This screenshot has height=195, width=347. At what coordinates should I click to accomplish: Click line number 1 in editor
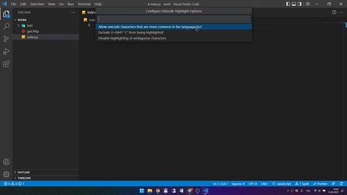(89, 25)
